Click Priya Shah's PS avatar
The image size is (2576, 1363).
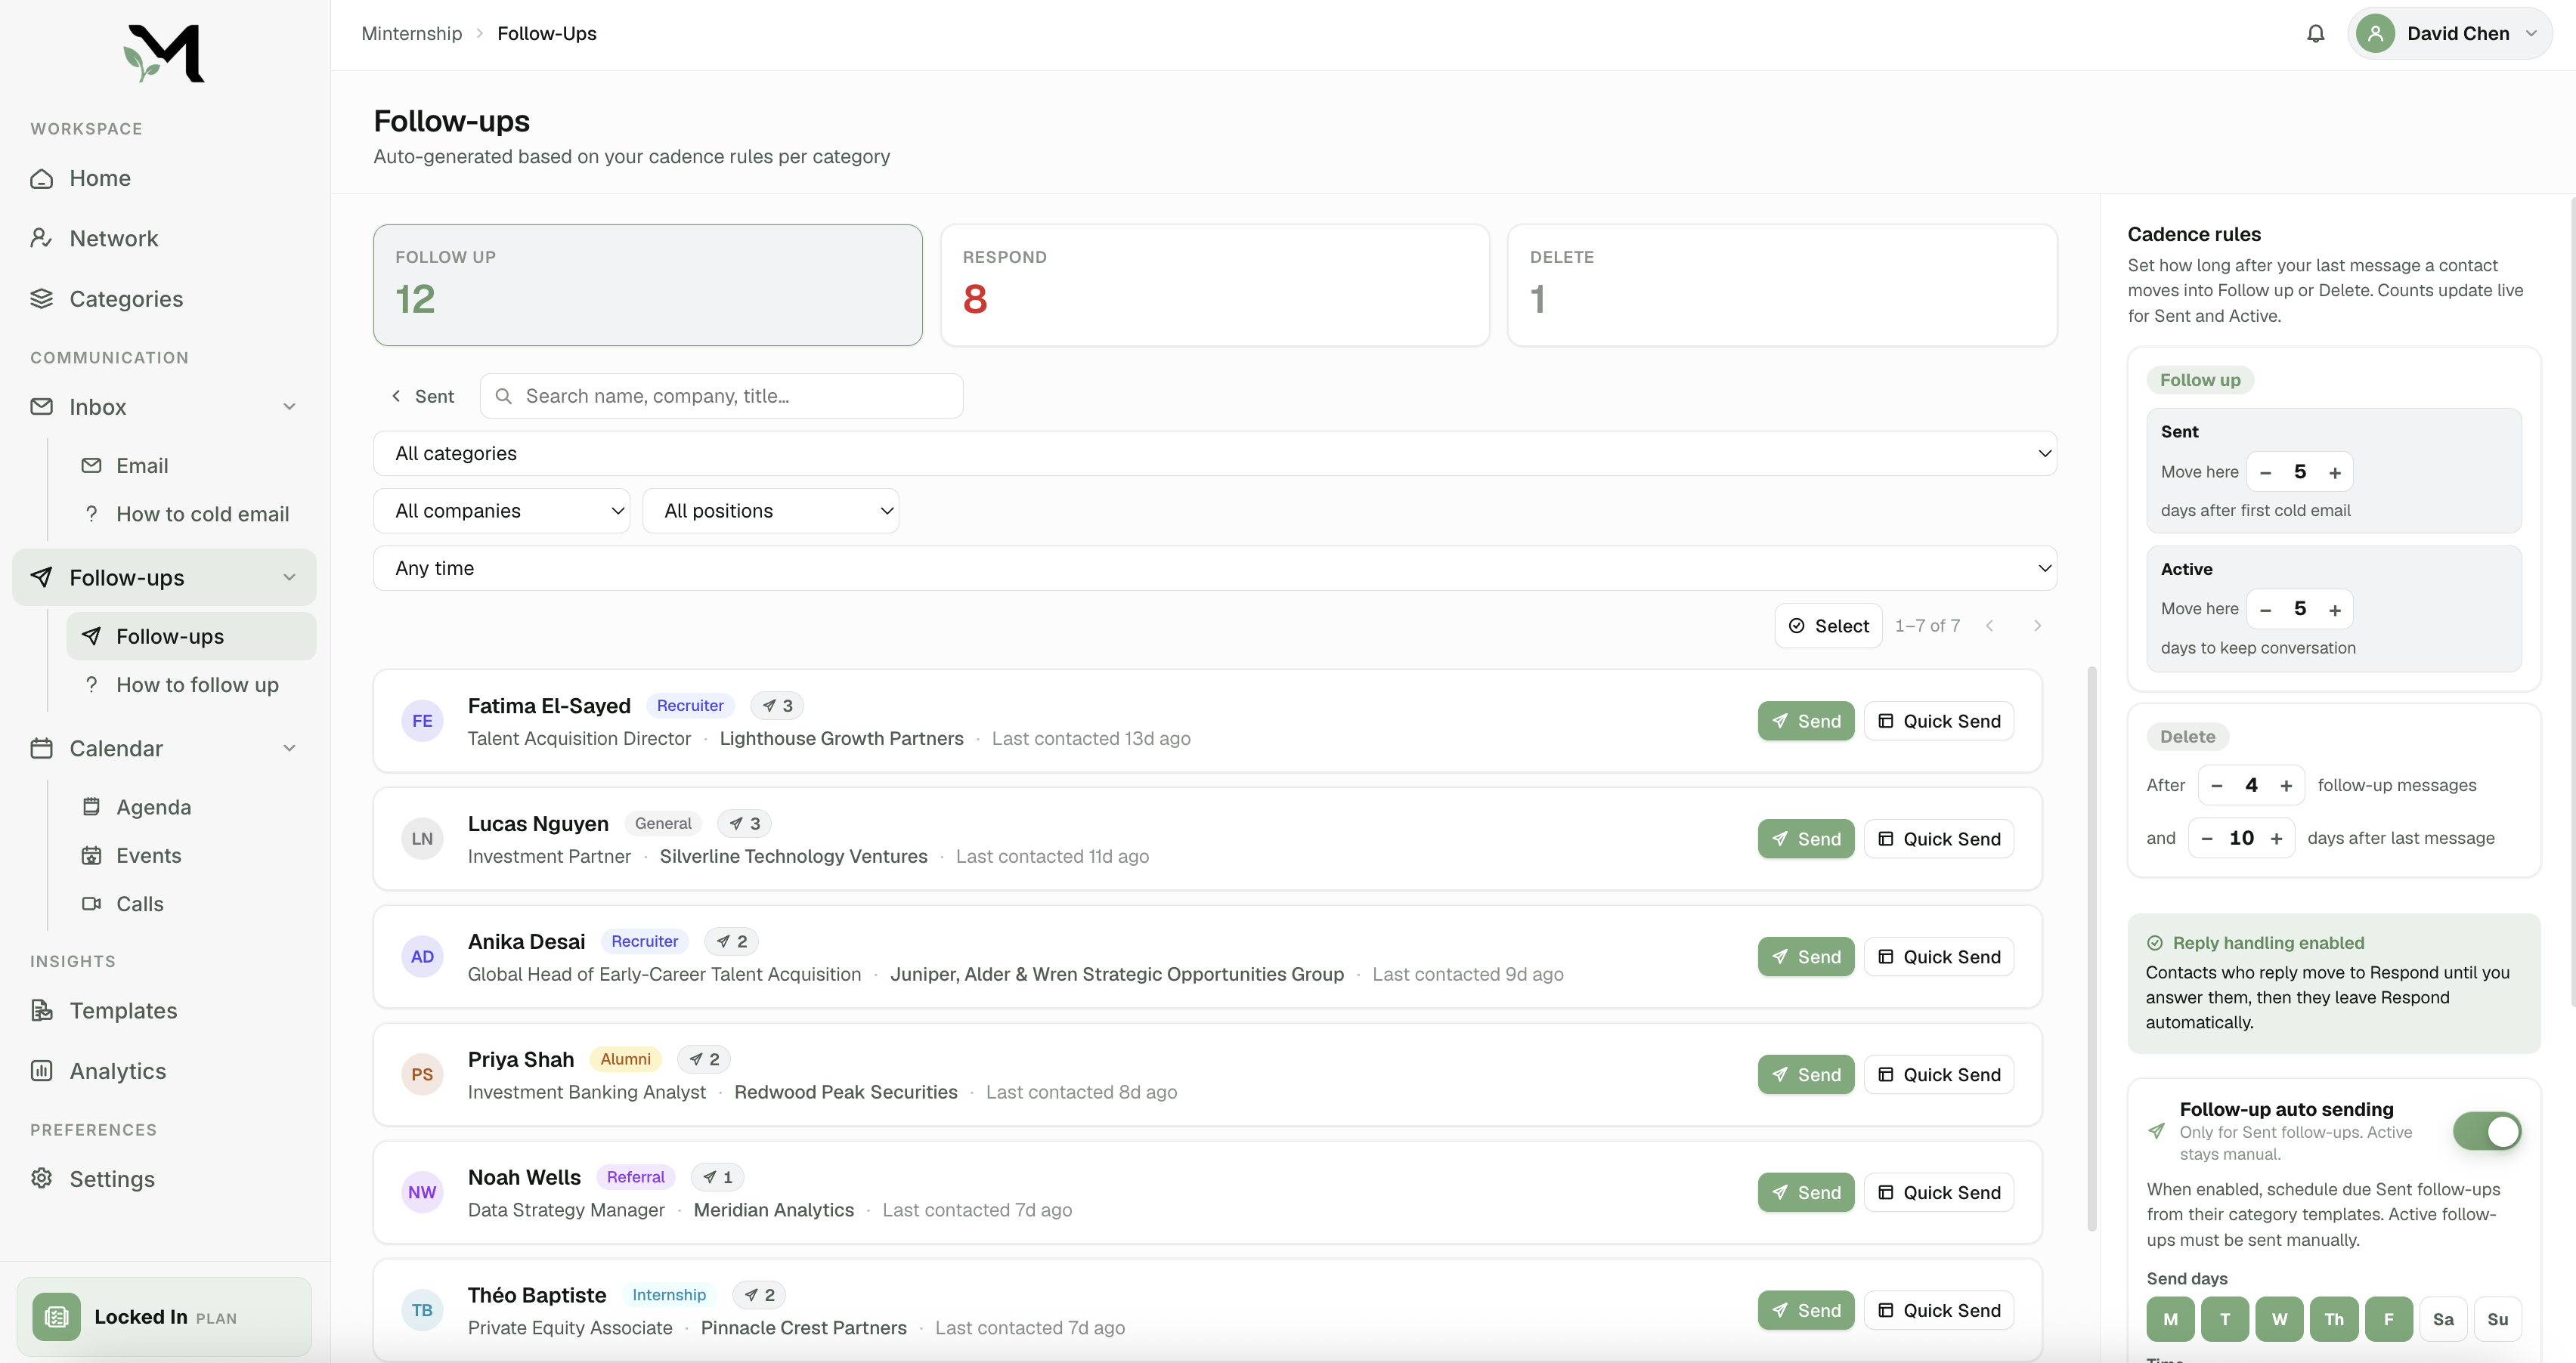(x=422, y=1074)
